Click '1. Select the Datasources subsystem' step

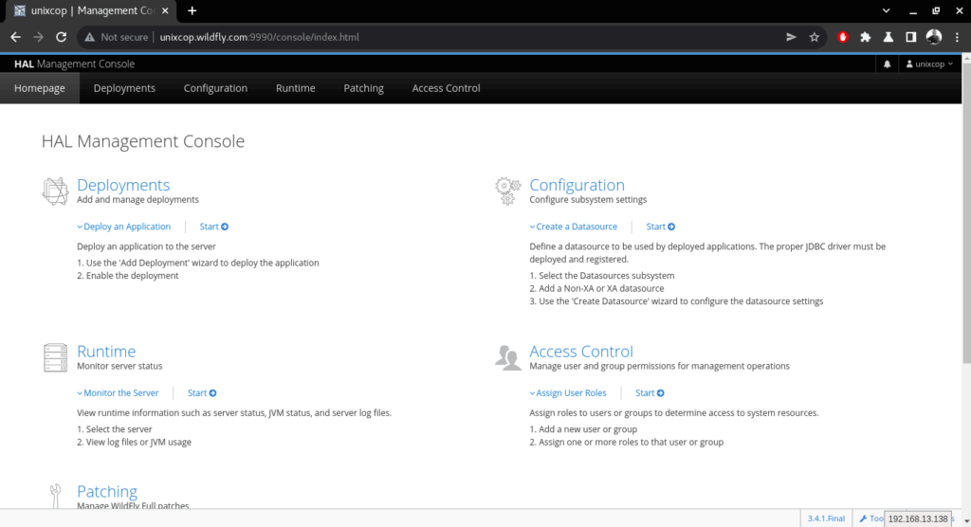[x=602, y=276]
